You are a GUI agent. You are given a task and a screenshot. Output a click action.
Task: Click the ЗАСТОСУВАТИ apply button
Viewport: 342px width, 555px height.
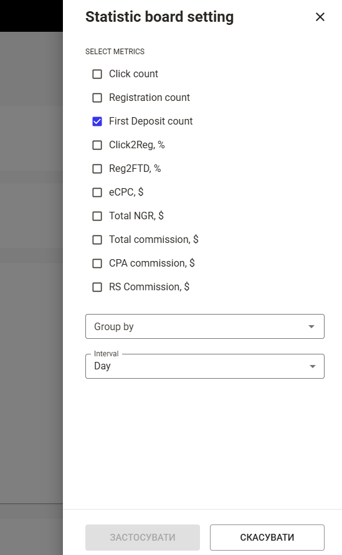(142, 538)
